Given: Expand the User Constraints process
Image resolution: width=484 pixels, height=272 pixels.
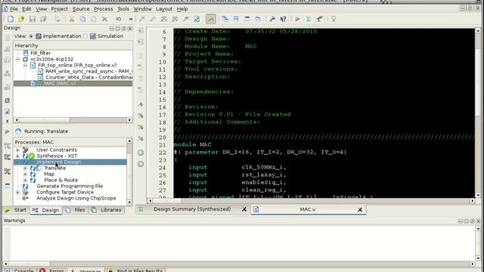Looking at the screenshot, I should click(x=18, y=150).
